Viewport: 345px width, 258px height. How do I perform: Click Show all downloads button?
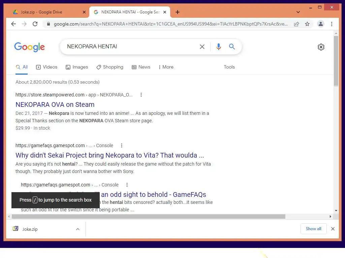314,229
